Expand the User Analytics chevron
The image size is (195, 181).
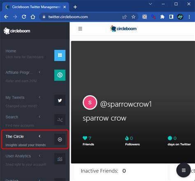pyautogui.click(x=39, y=156)
